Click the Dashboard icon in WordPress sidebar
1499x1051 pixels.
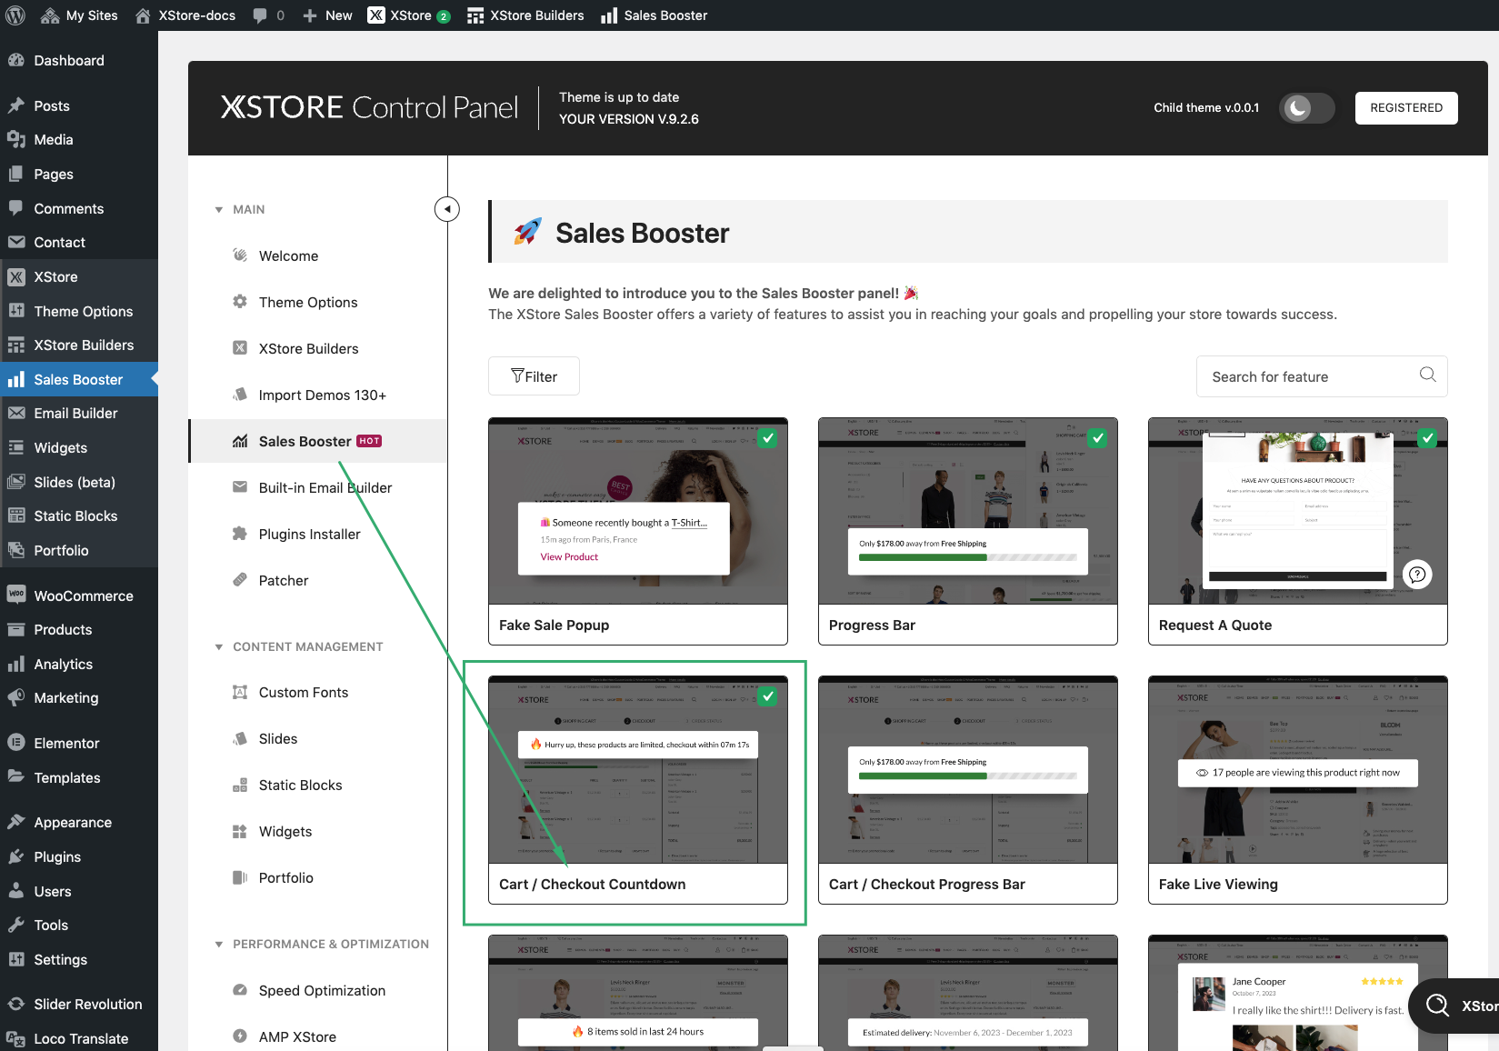(16, 60)
